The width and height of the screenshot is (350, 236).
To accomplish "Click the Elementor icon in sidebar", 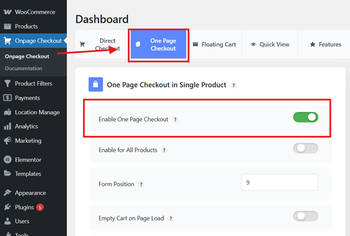I will pos(7,160).
